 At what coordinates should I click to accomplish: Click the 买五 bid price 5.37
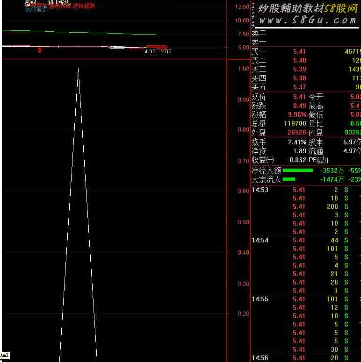pyautogui.click(x=300, y=87)
